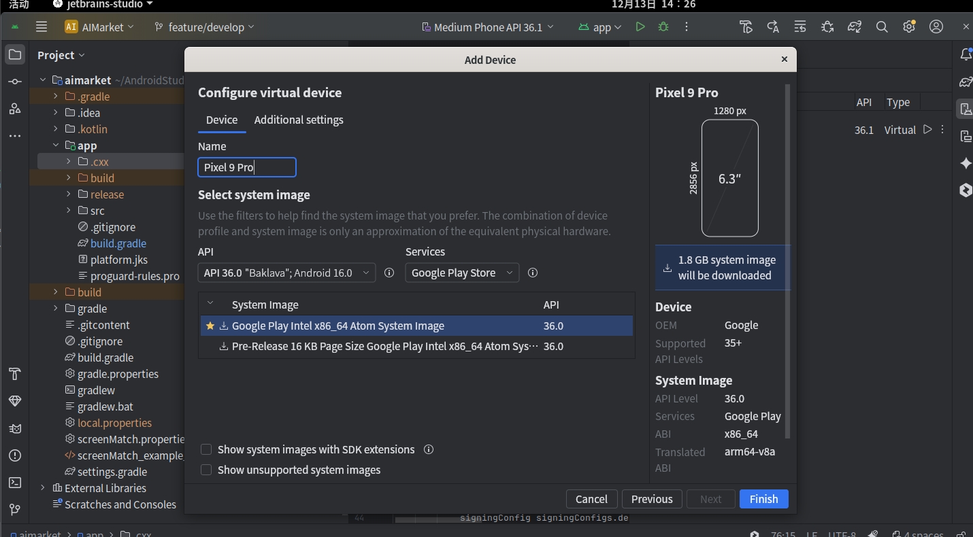Click the Finish button
This screenshot has height=537, width=973.
763,499
